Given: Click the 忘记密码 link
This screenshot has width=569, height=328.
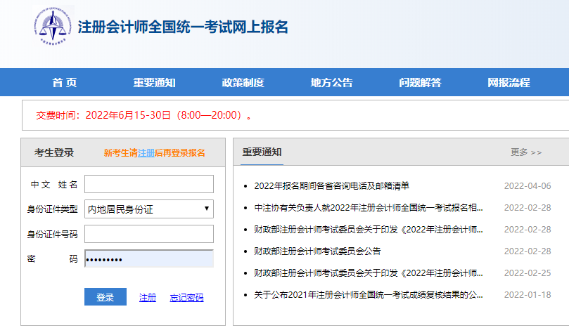Looking at the screenshot, I should coord(186,298).
